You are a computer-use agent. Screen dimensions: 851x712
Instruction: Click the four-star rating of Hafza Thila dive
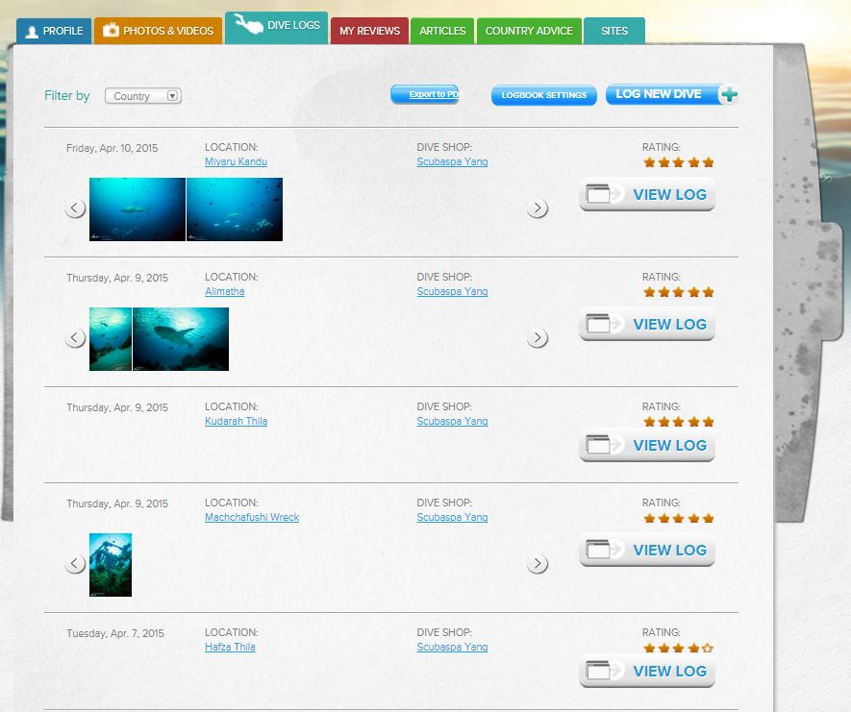[679, 648]
